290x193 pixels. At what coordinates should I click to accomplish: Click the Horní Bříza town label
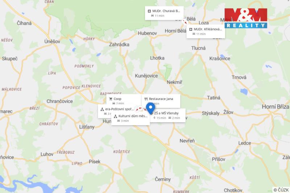click(x=275, y=107)
